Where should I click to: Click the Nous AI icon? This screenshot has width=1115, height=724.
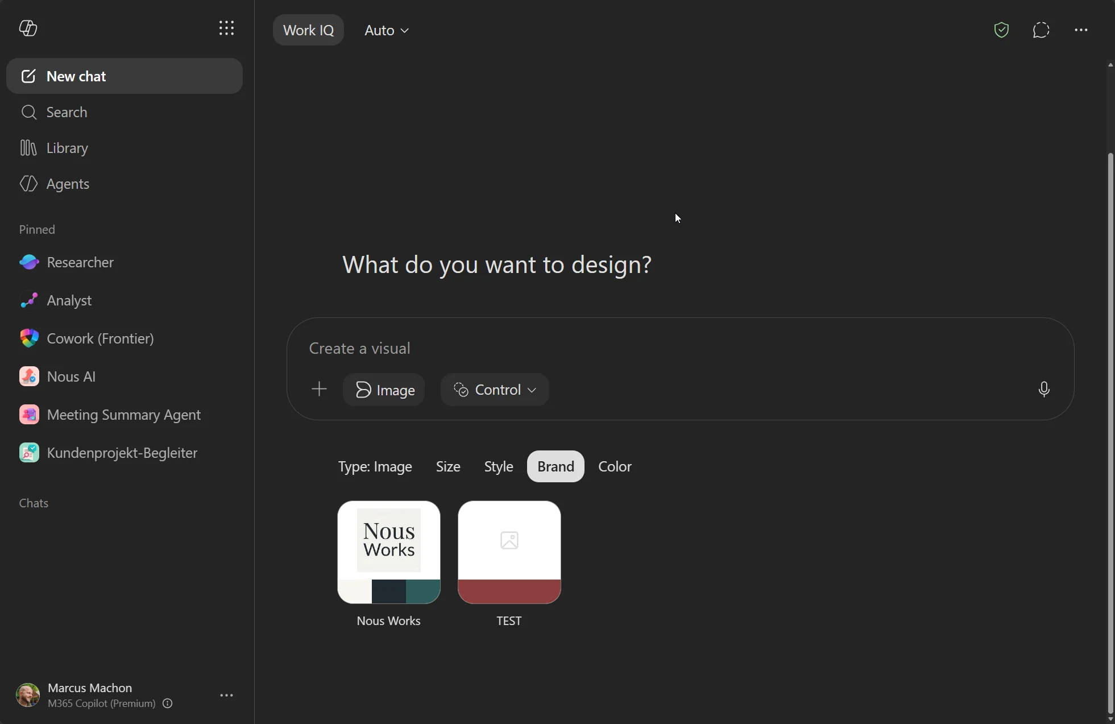click(29, 377)
